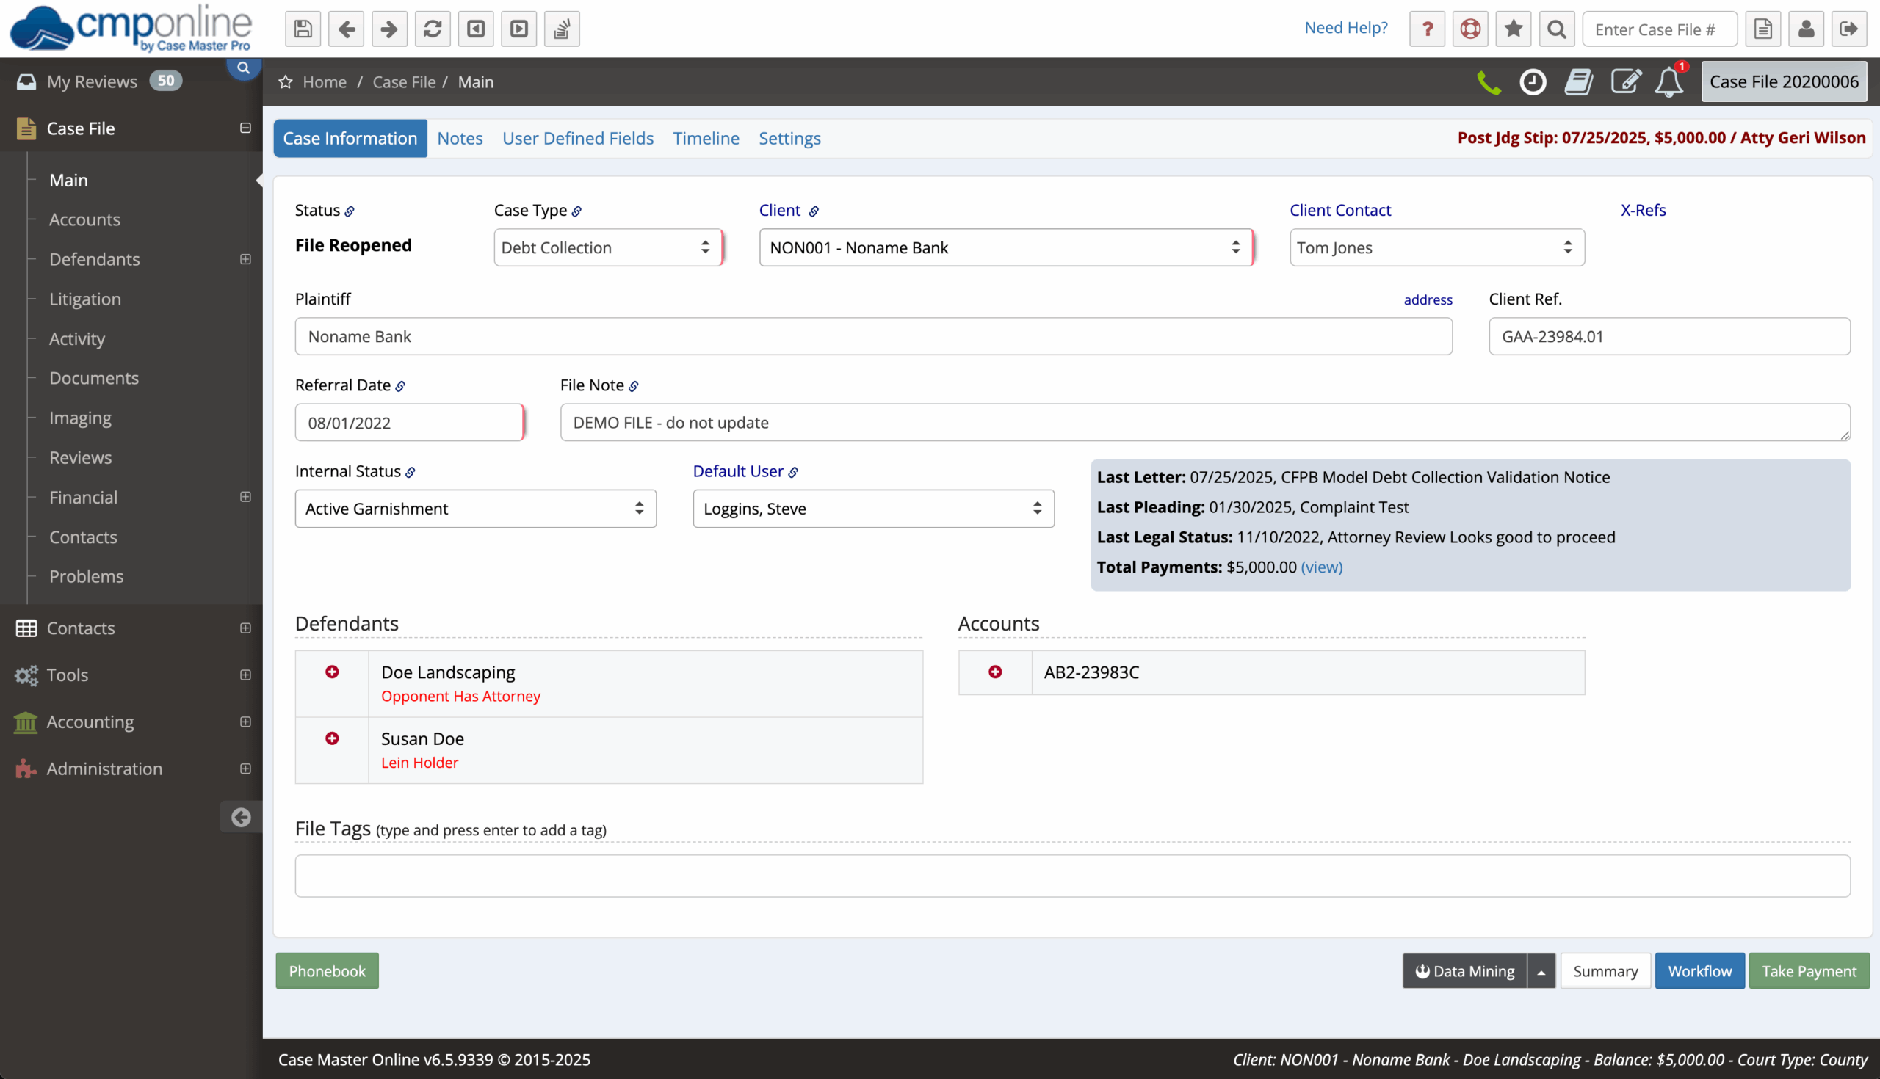Screen dimensions: 1880x1079
Task: Click the save disk icon in toolbar
Action: pos(303,29)
